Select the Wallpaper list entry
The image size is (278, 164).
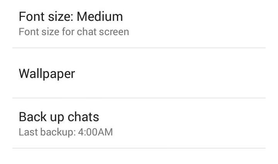(139, 73)
